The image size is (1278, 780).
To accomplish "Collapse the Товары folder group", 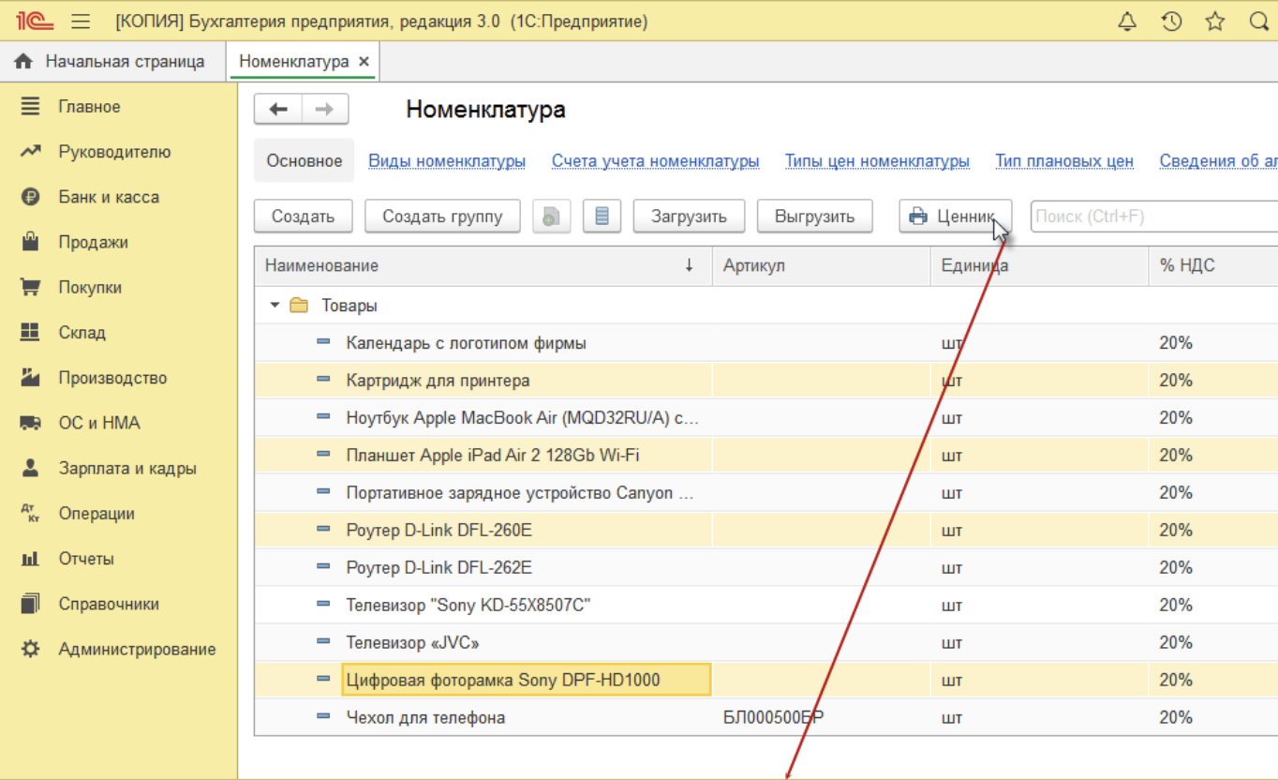I will (275, 306).
